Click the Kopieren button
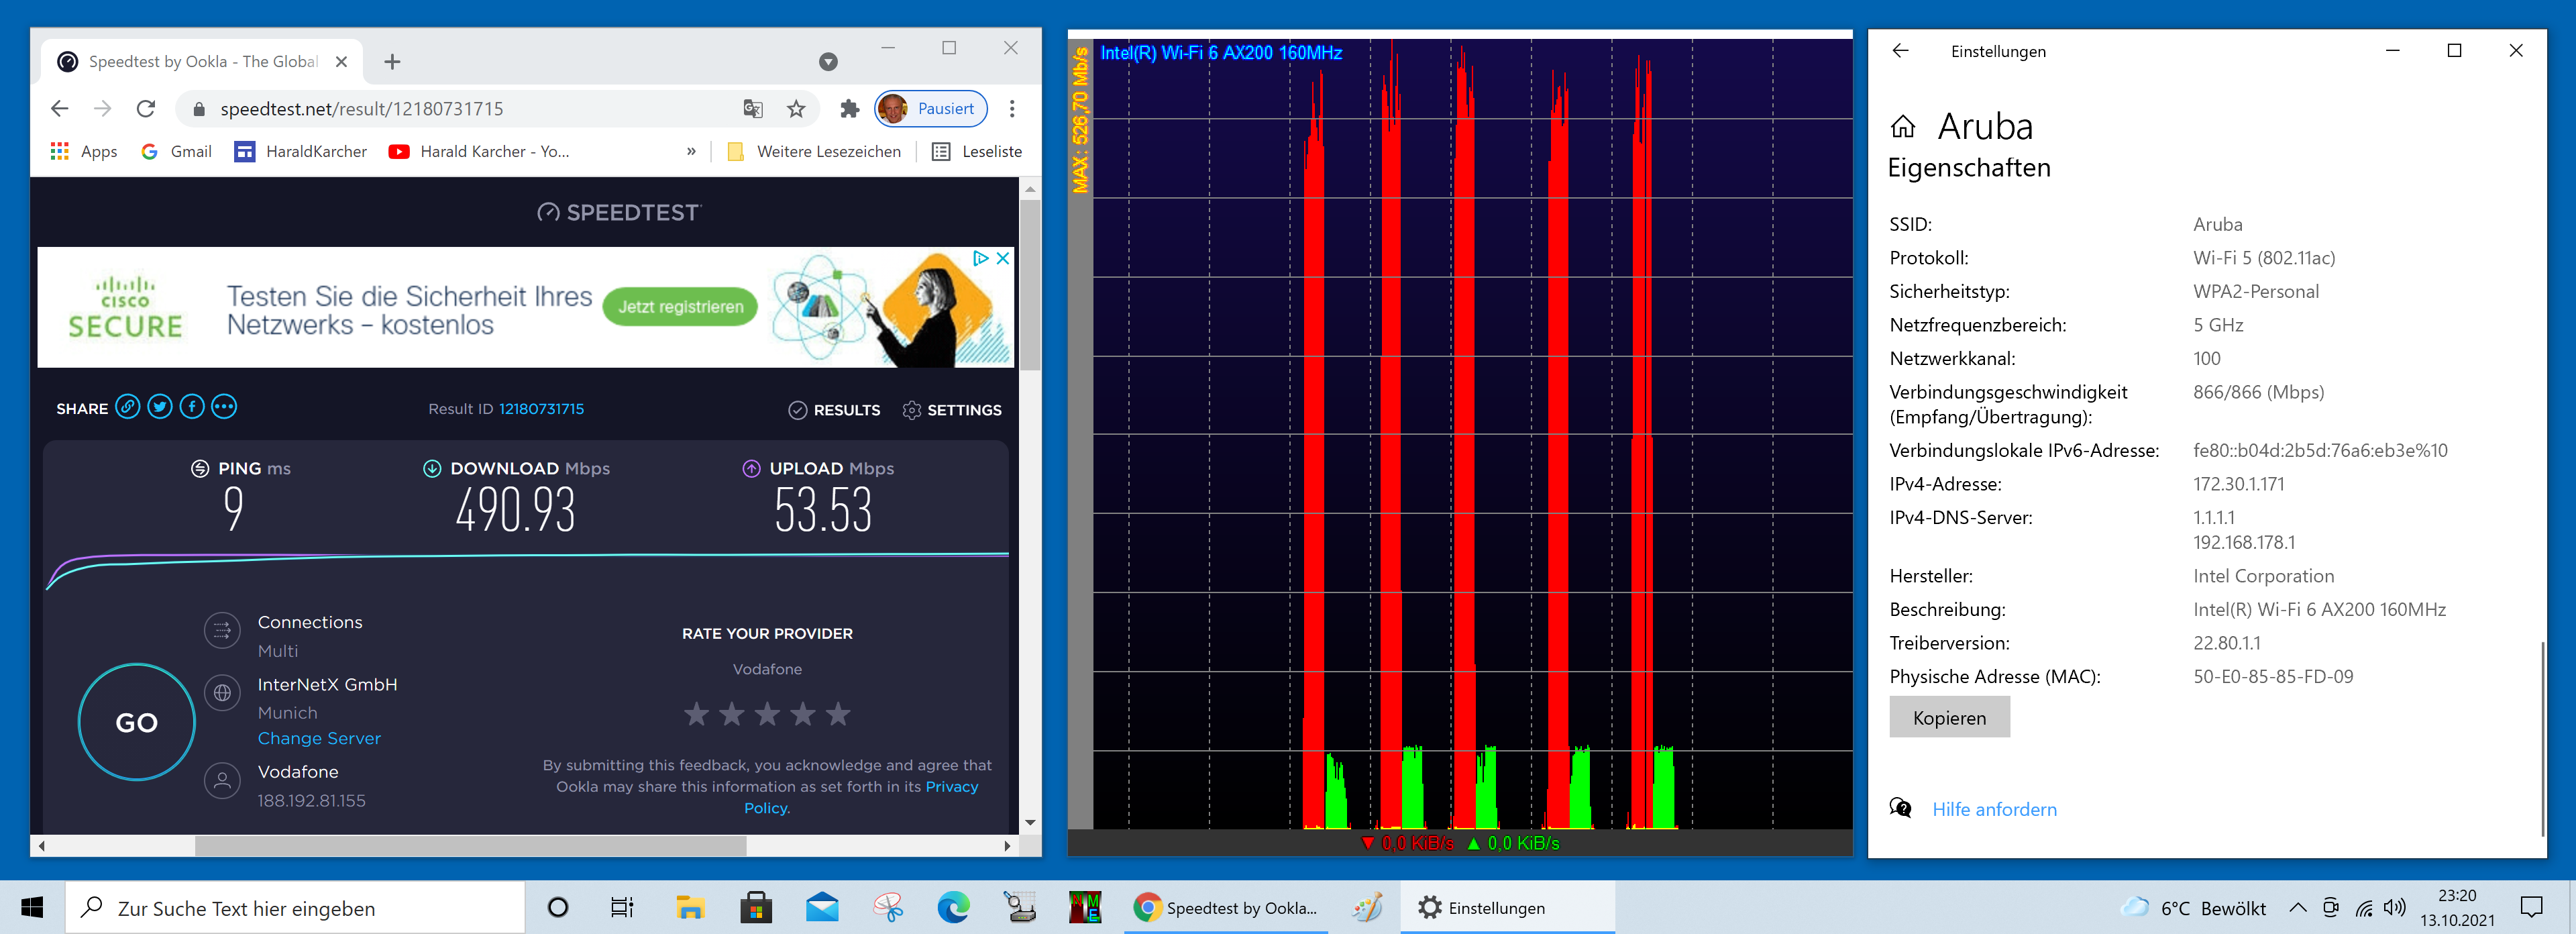The image size is (2576, 934). pos(1949,718)
